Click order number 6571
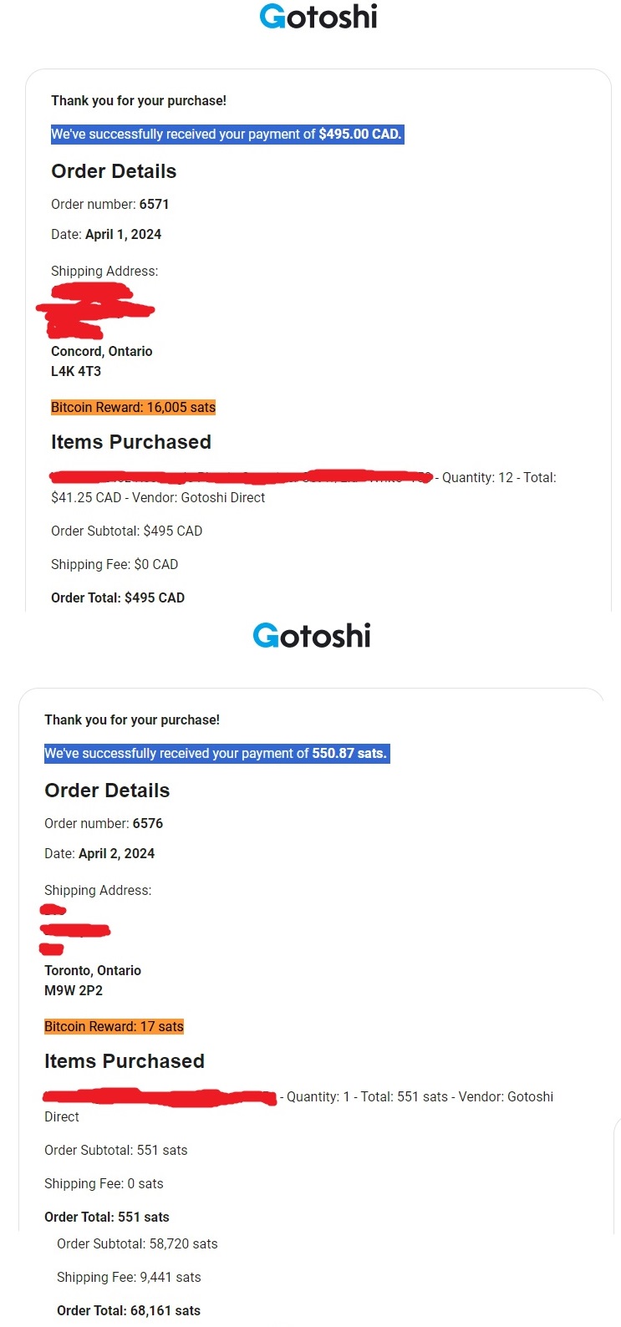 click(154, 204)
